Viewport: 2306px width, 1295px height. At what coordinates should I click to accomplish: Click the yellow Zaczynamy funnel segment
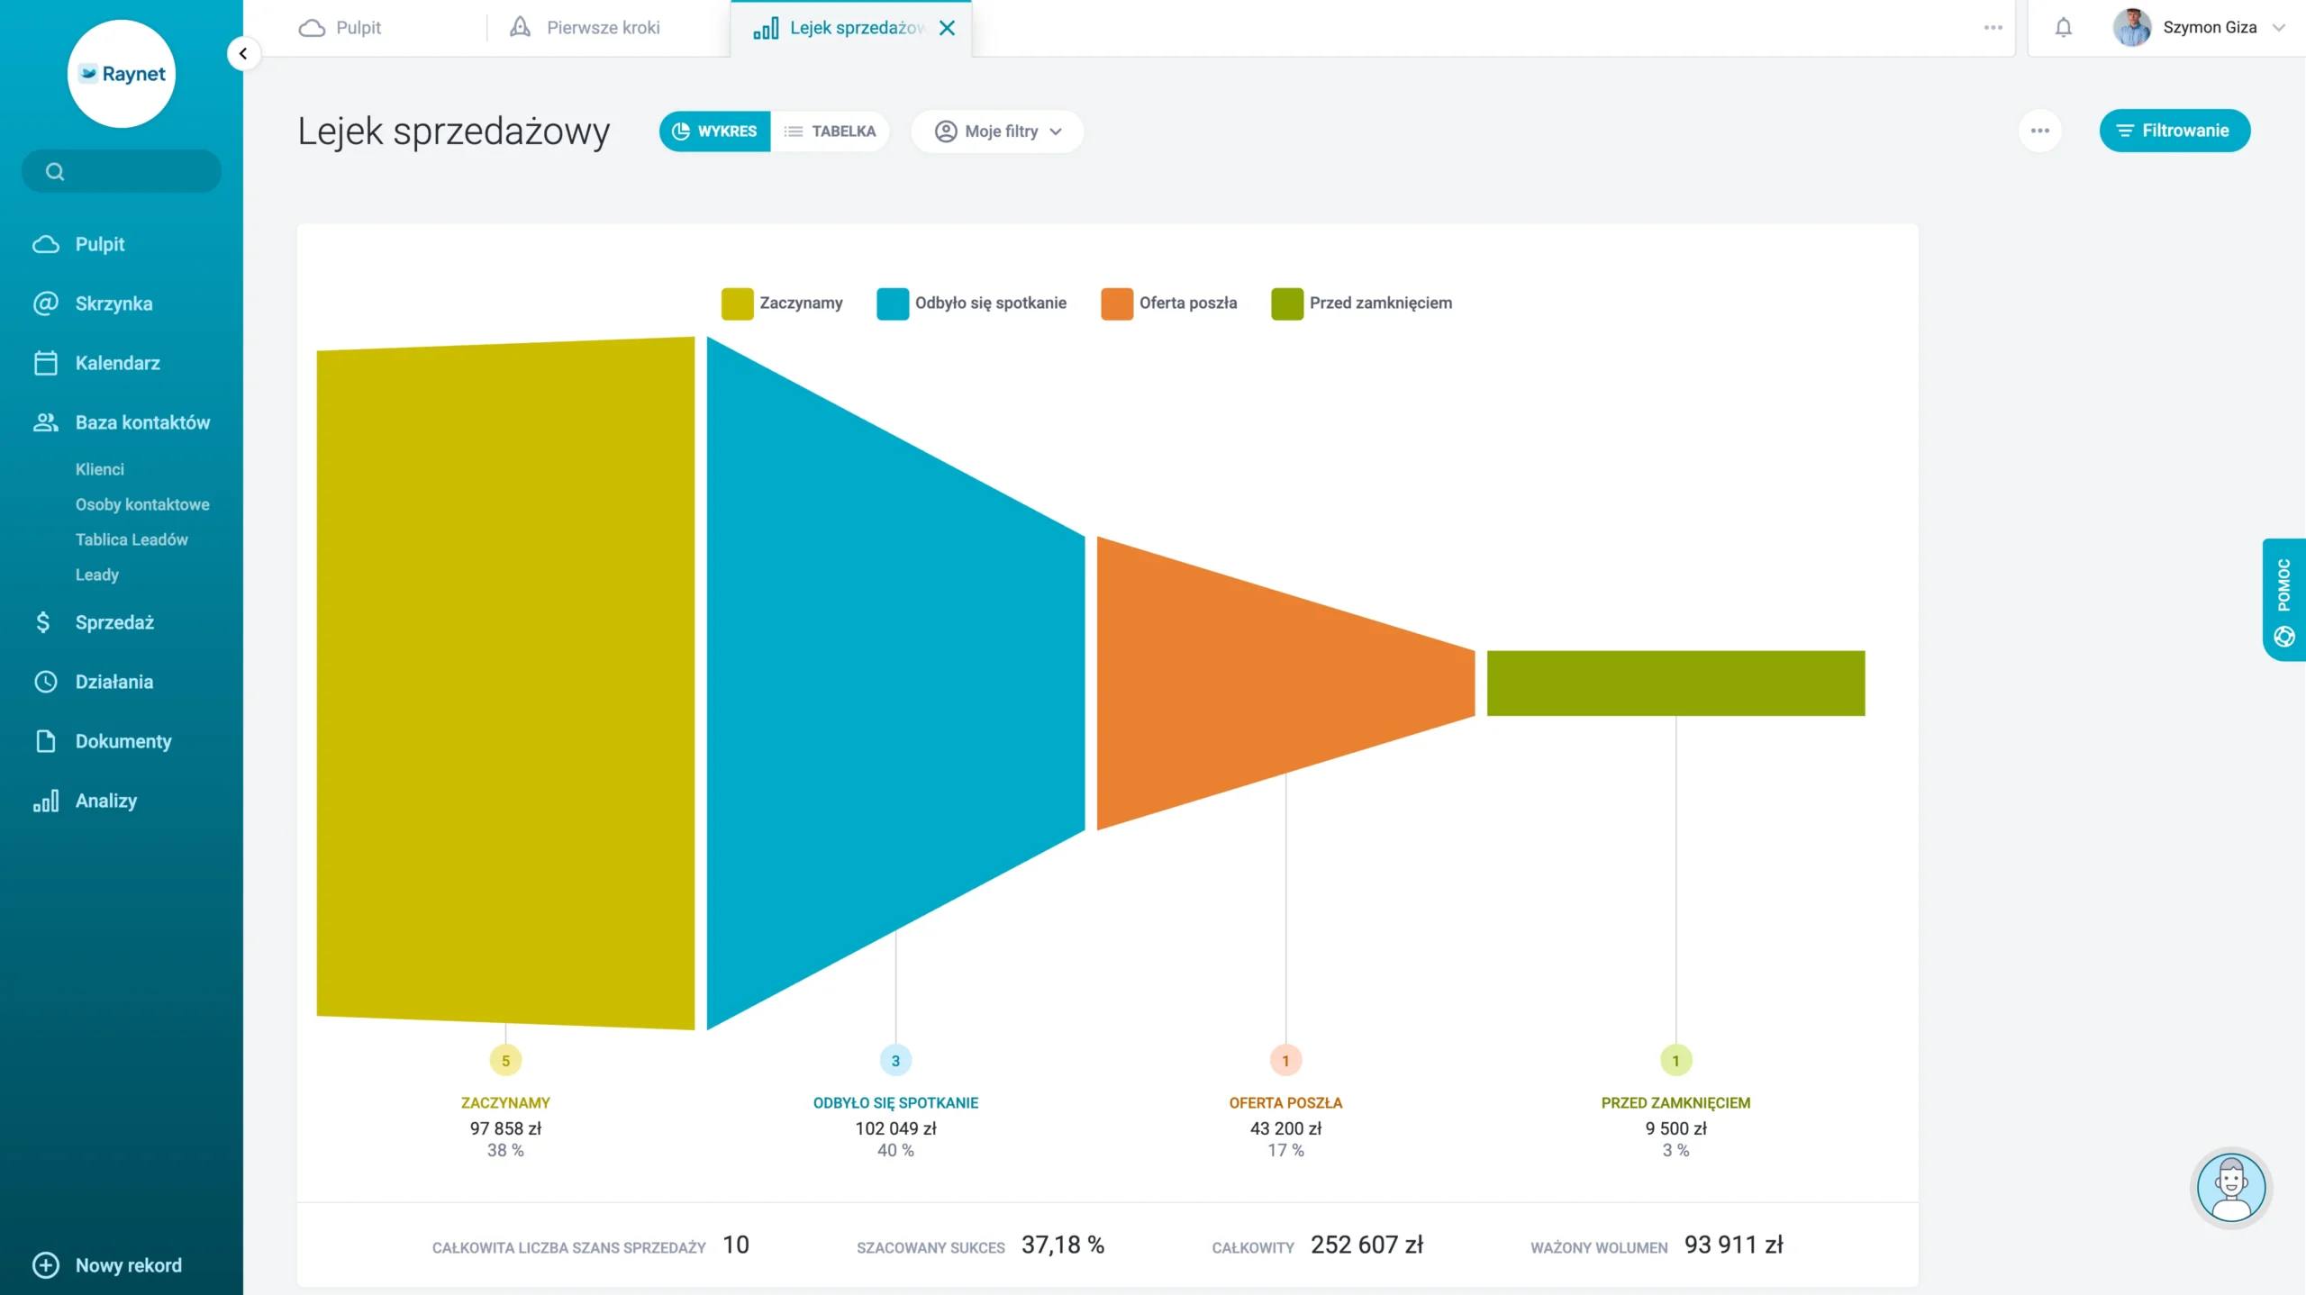coord(505,683)
